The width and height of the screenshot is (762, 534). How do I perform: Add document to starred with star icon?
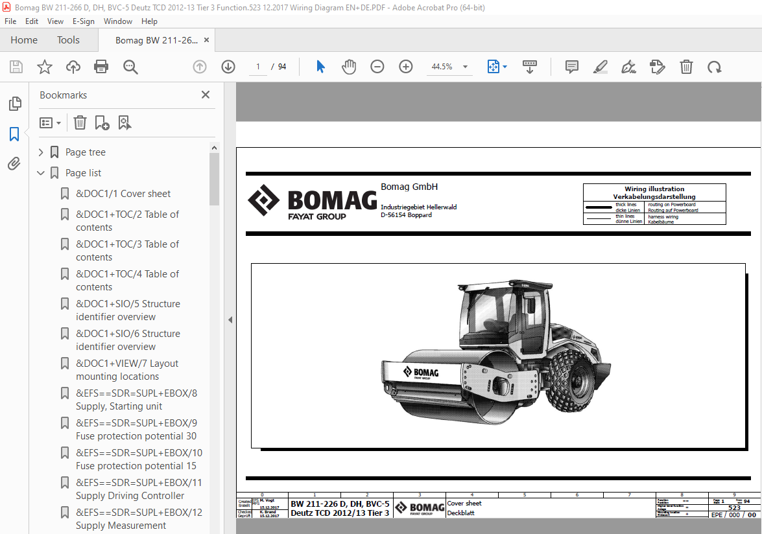45,67
